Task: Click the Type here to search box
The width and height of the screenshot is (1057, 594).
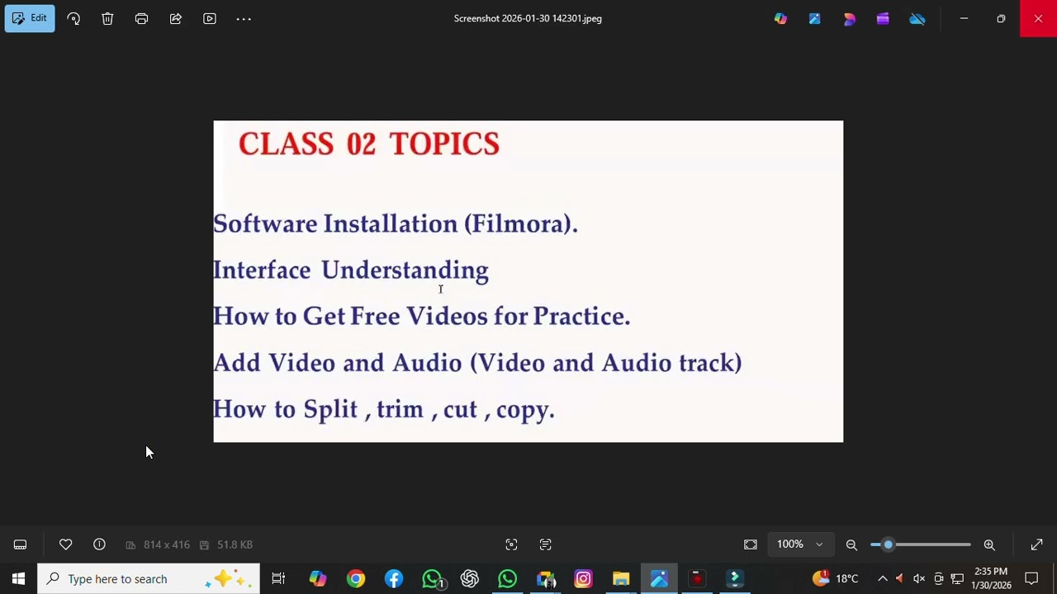Action: (149, 578)
